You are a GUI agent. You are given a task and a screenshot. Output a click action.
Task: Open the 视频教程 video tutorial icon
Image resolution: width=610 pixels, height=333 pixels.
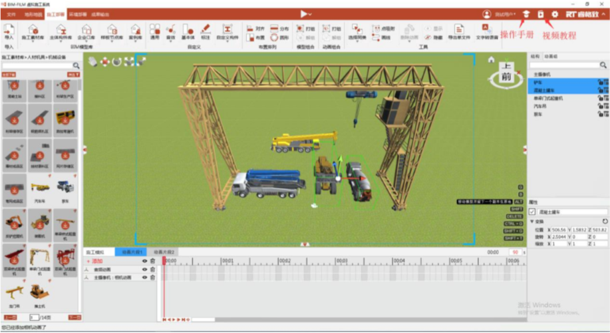[541, 14]
